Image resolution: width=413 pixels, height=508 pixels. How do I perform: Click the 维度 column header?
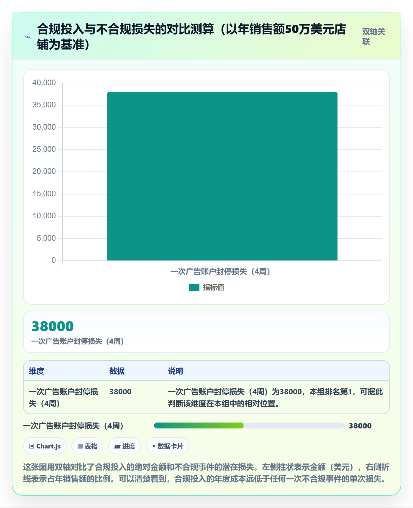click(x=37, y=371)
